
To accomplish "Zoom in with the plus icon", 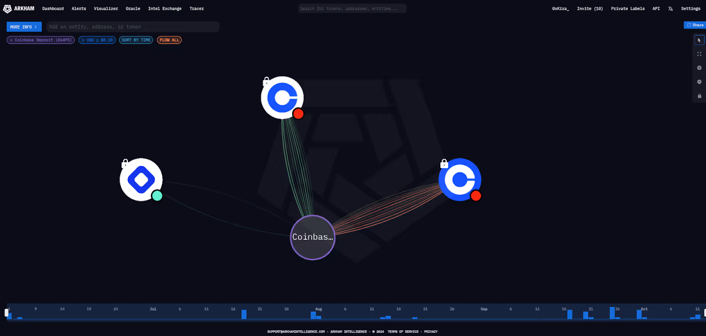I will click(x=699, y=68).
